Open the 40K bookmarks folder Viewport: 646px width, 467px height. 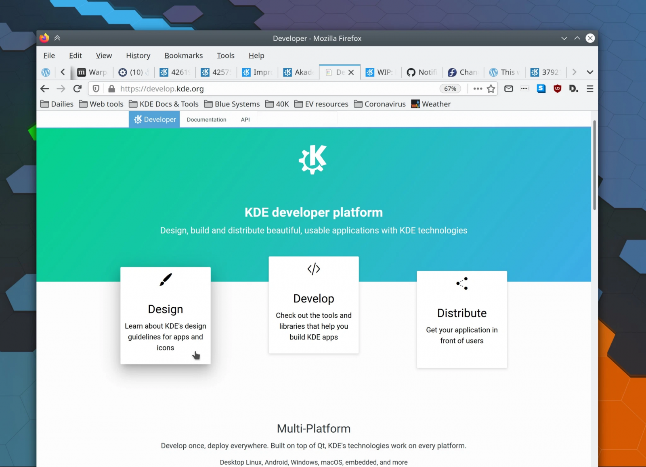(277, 104)
